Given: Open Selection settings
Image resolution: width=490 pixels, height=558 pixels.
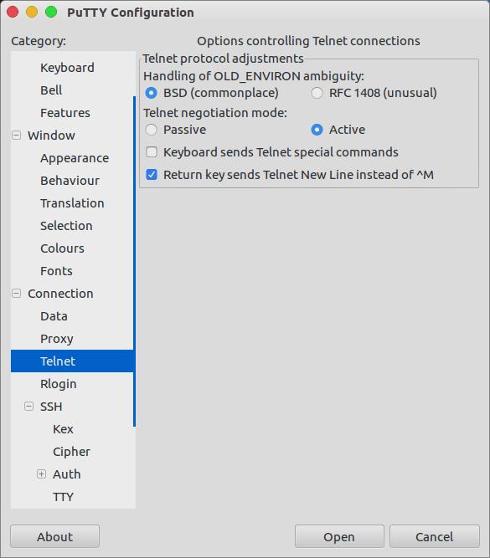Looking at the screenshot, I should coord(66,226).
